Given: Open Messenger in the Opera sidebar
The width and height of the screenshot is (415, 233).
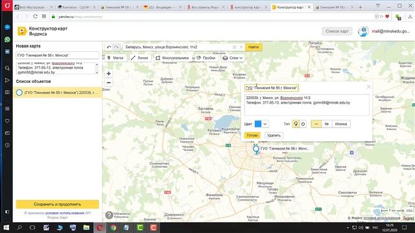Looking at the screenshot, I should click(7, 27).
